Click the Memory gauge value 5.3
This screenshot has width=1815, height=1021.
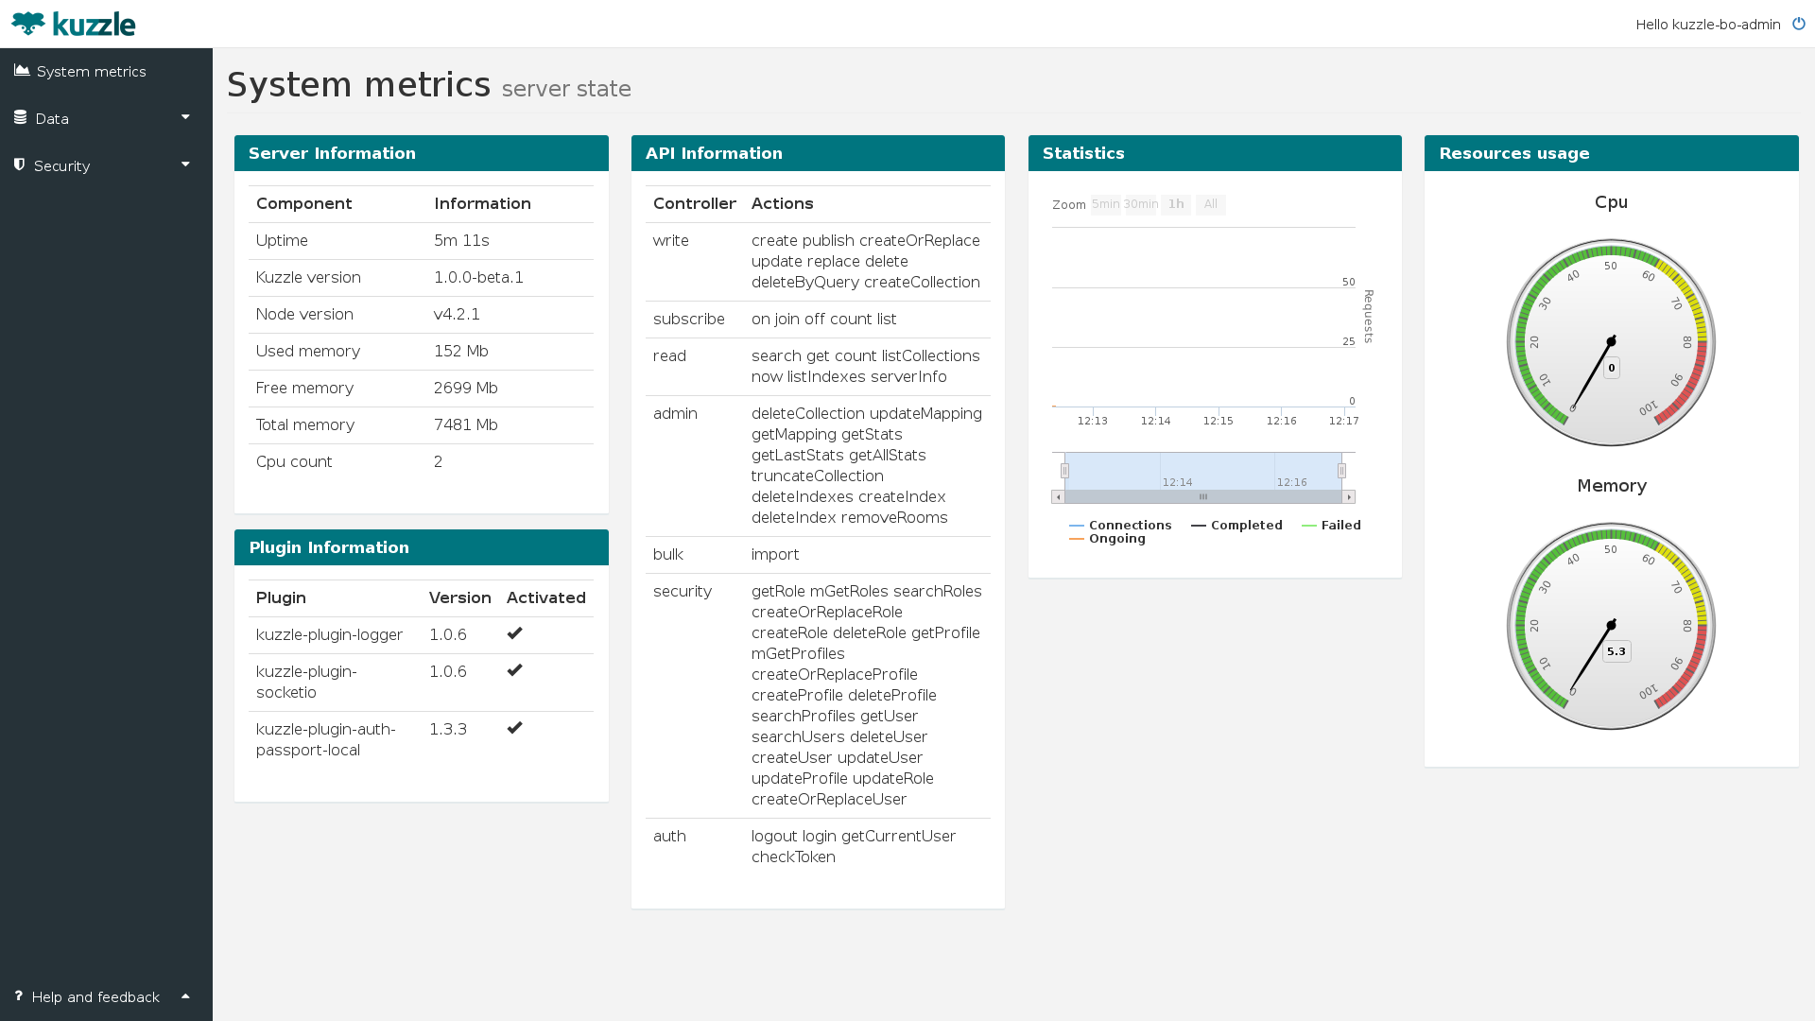click(1616, 651)
